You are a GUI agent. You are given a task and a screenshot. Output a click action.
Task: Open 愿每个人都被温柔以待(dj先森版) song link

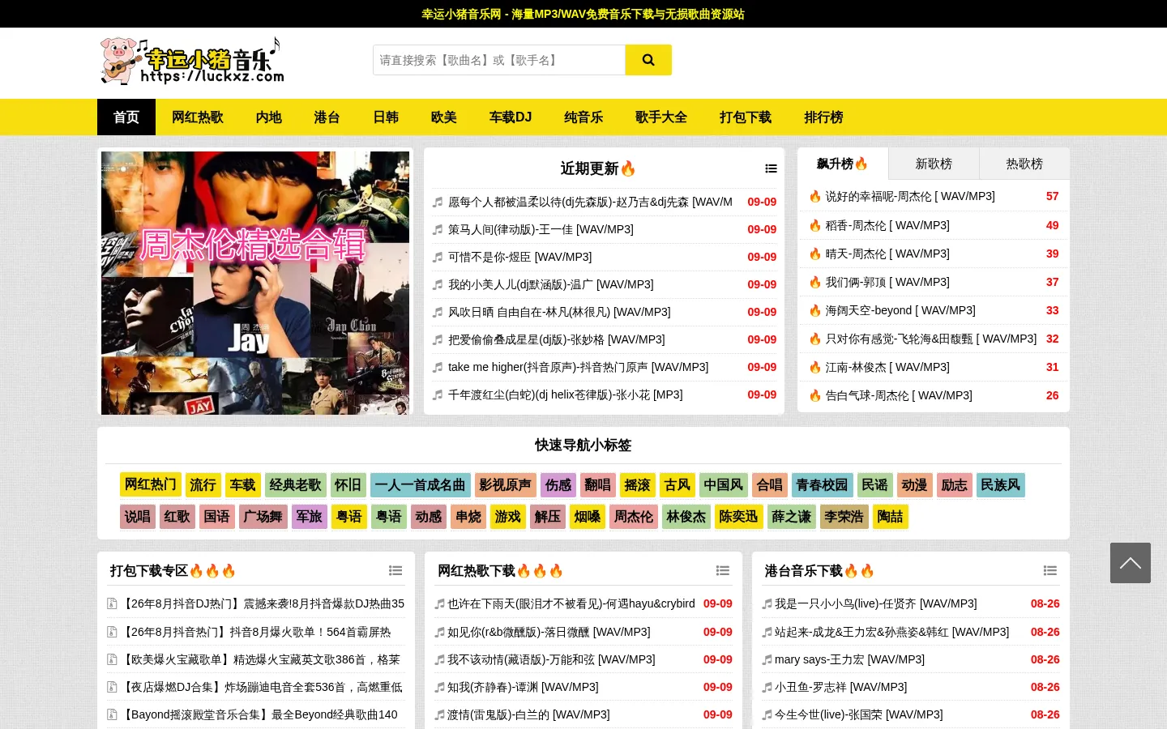pos(590,202)
